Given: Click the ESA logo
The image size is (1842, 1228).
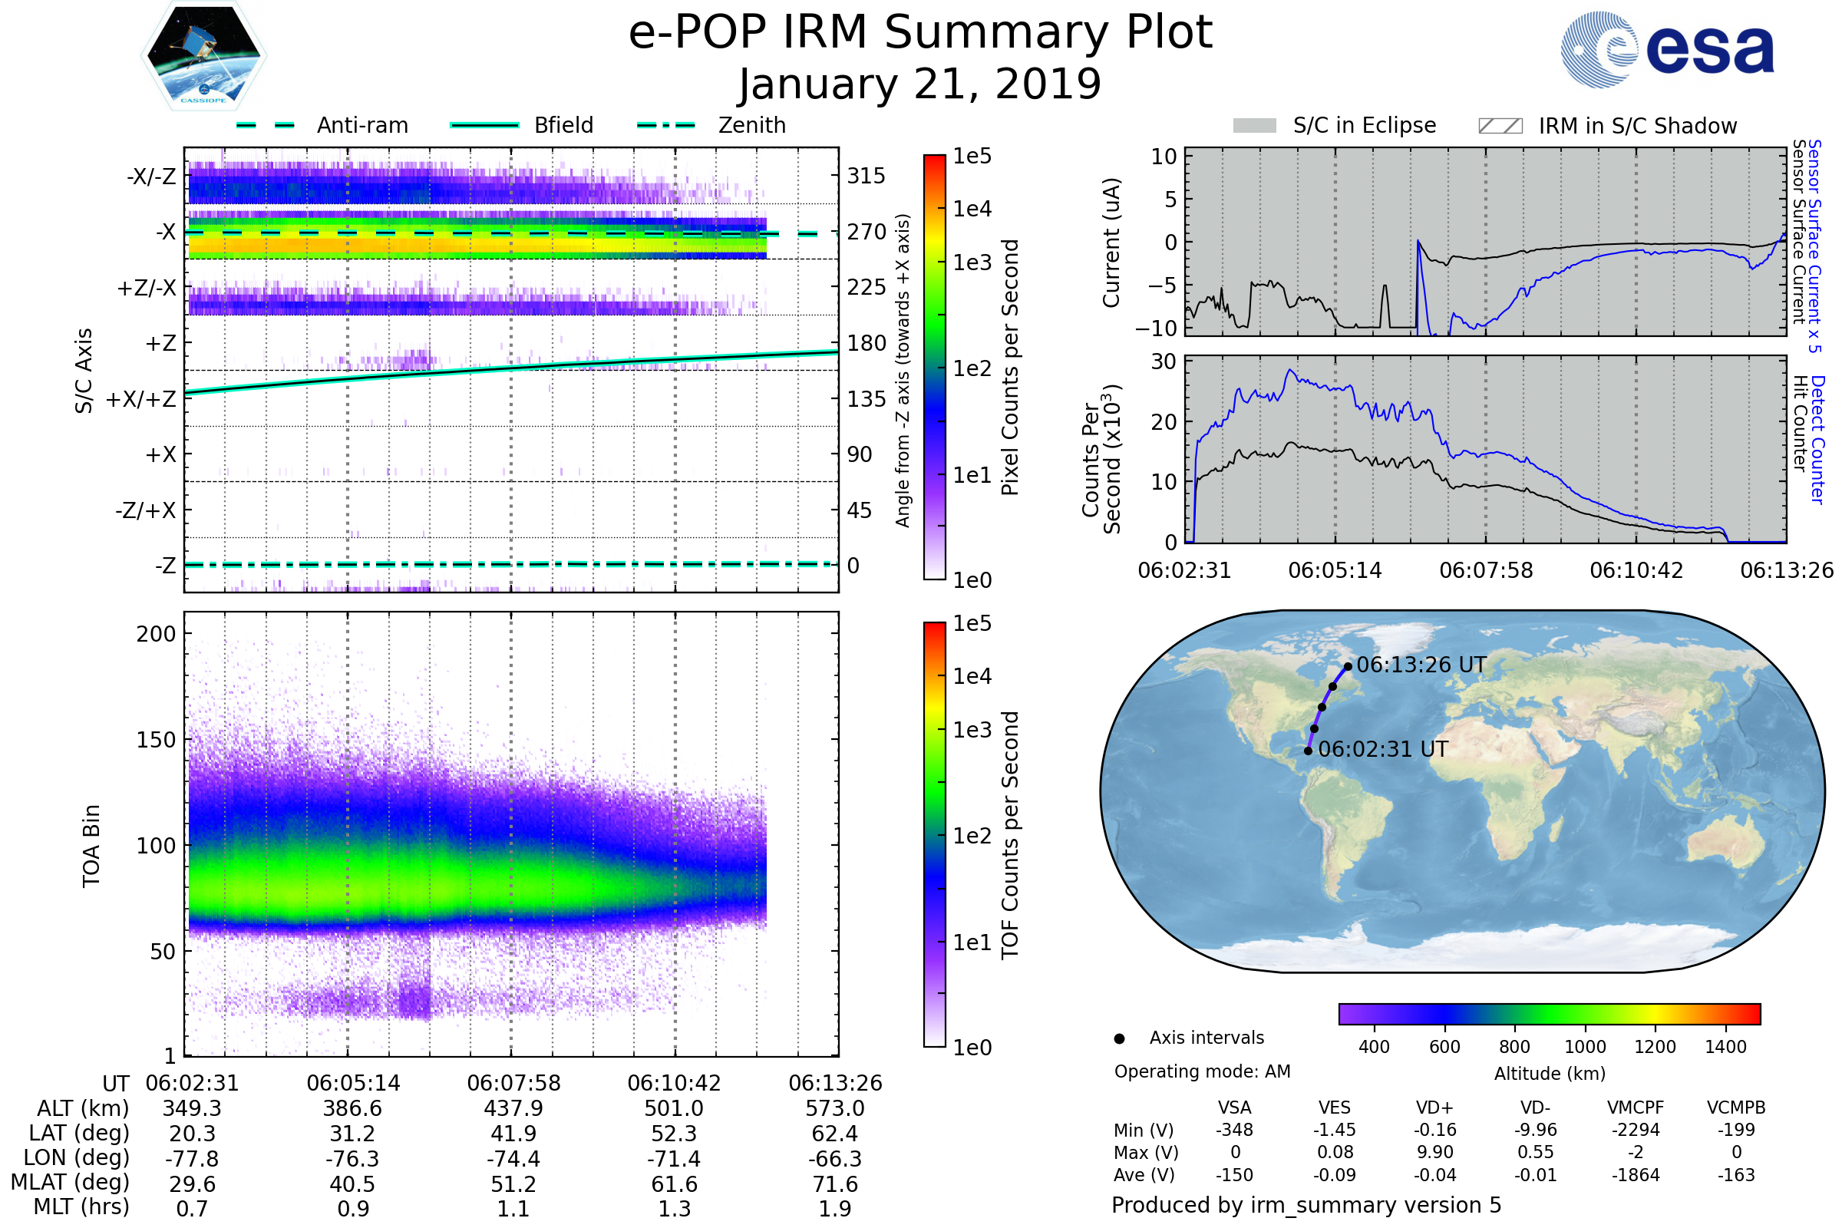Looking at the screenshot, I should (x=1667, y=49).
